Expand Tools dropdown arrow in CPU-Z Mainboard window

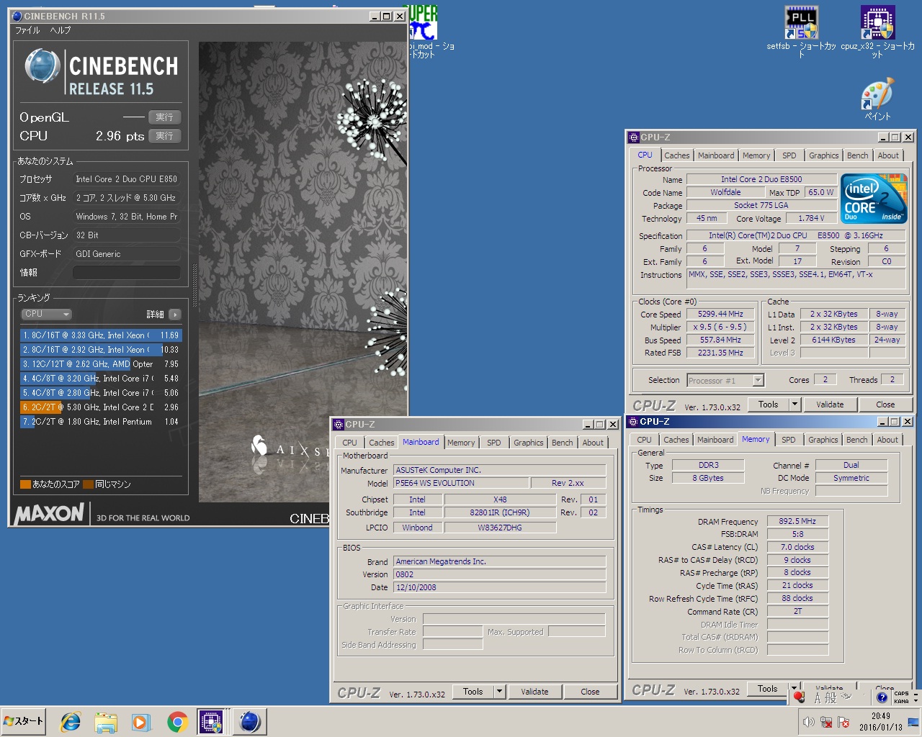(499, 691)
